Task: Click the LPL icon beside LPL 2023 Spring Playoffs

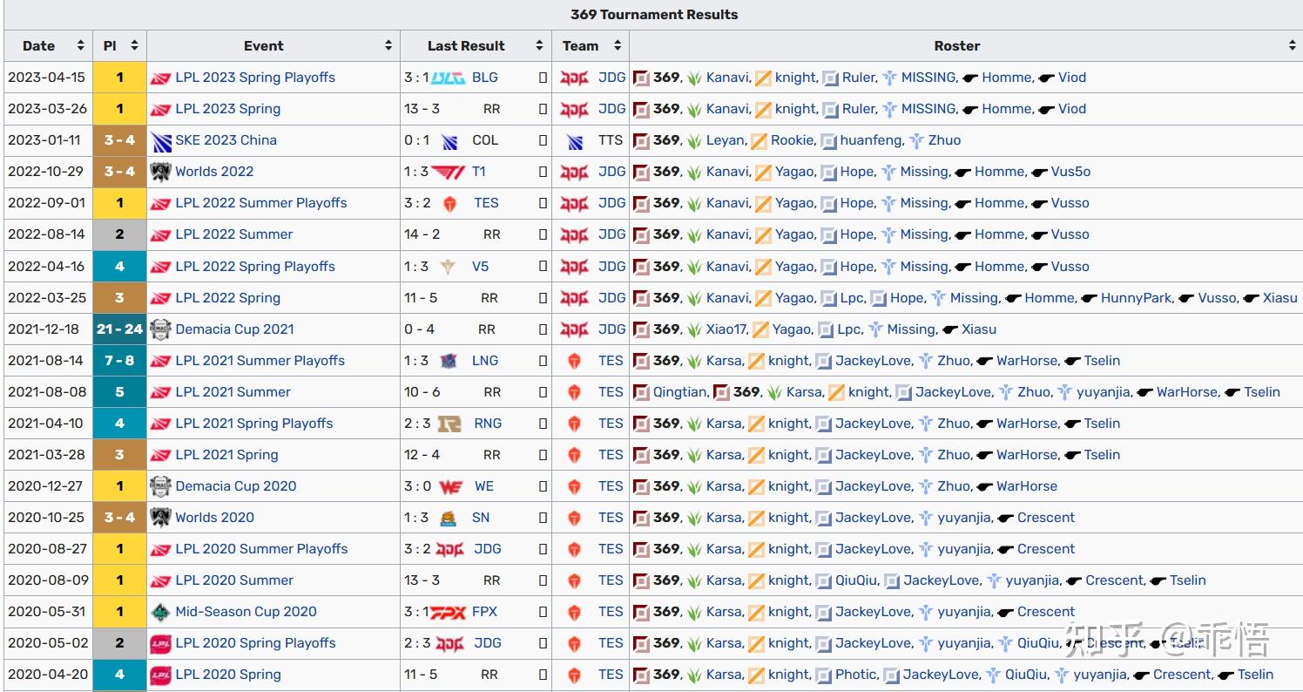Action: pos(162,78)
